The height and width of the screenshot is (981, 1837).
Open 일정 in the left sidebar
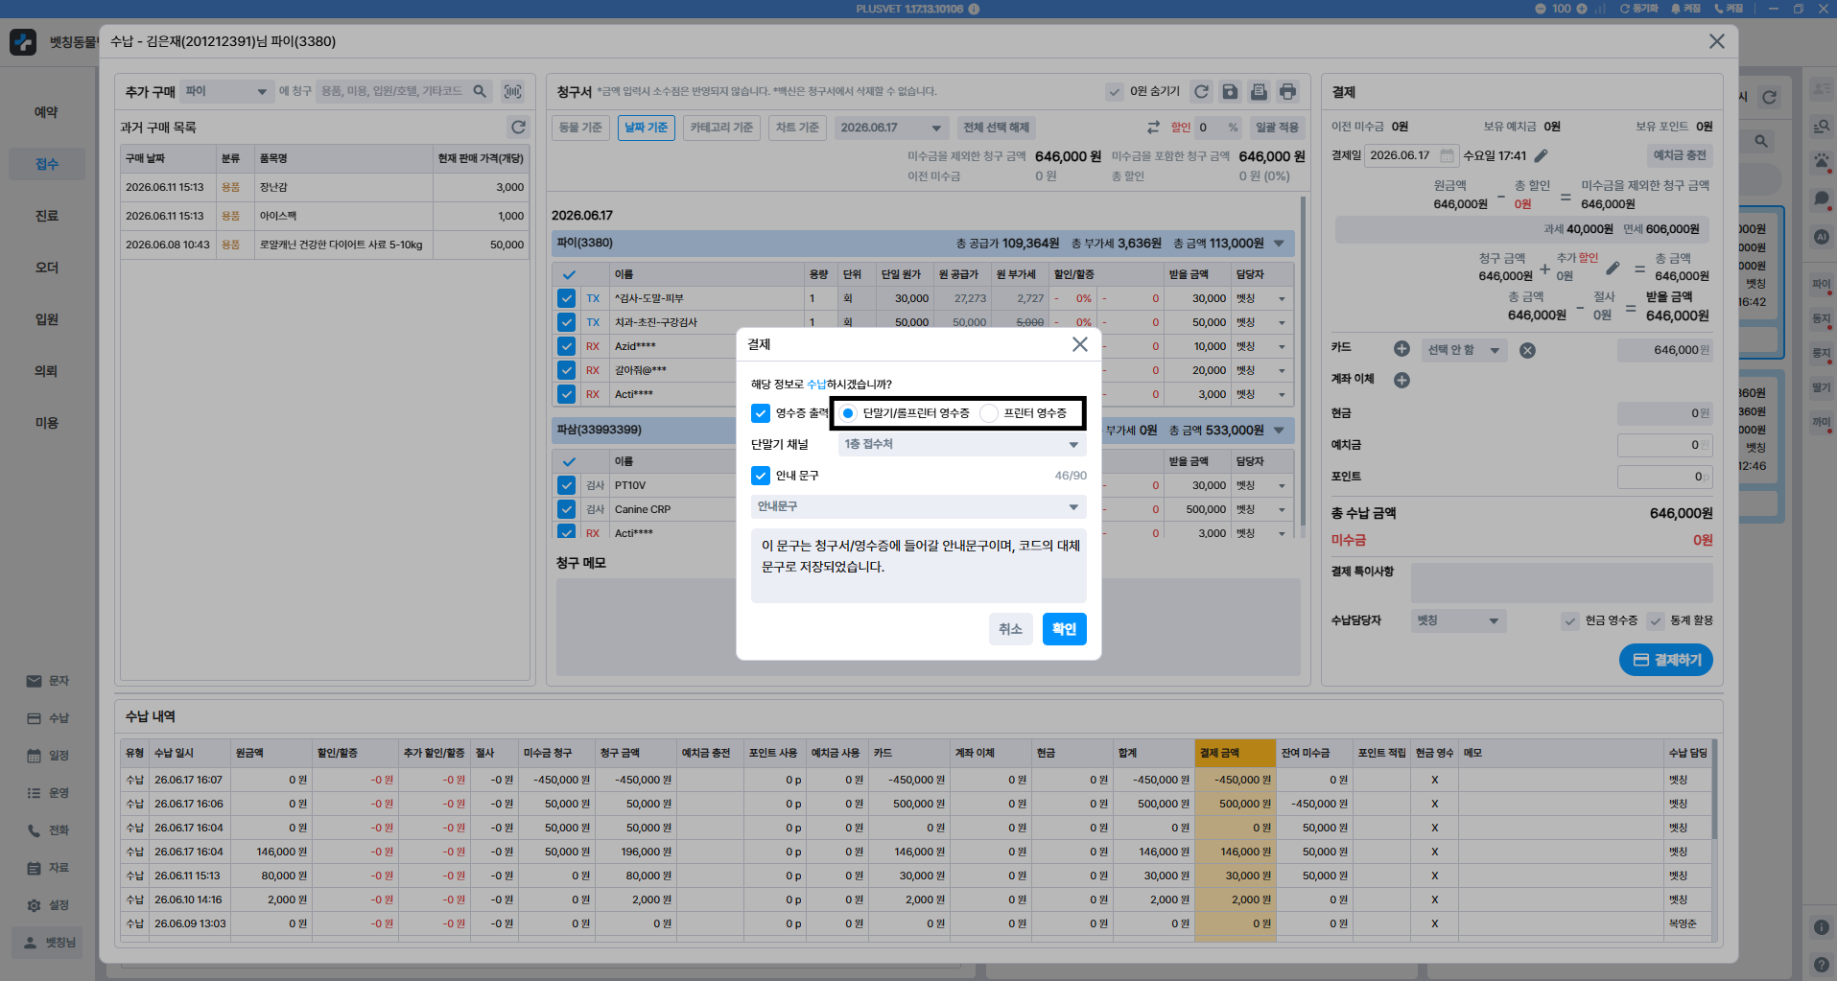(47, 756)
